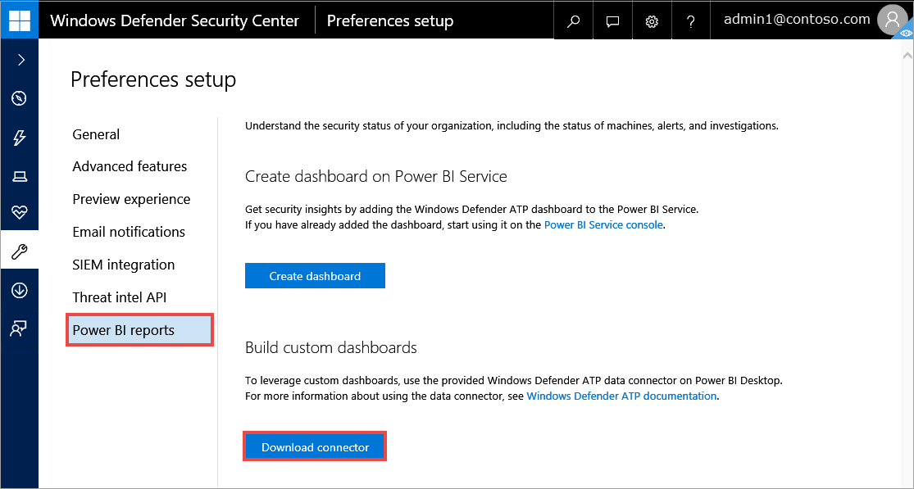Screen dimensions: 914x489
Task: Click the search magnifier icon in header
Action: coord(574,21)
